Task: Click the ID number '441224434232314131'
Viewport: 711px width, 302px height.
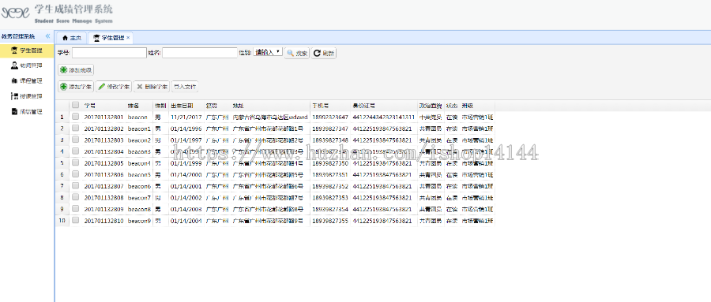Action: pos(384,117)
